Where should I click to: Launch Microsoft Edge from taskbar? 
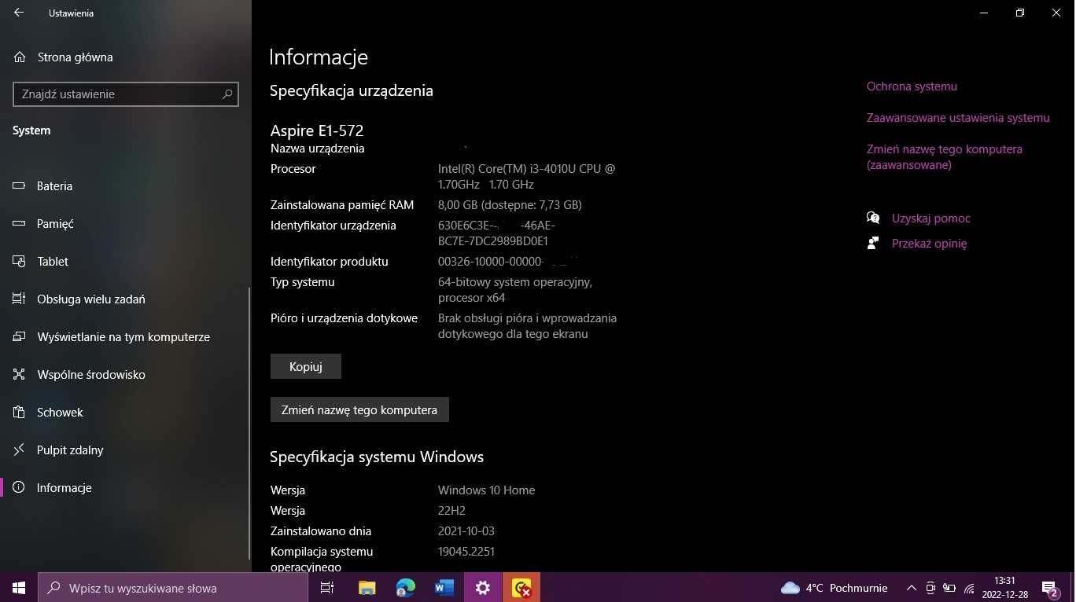coord(405,587)
